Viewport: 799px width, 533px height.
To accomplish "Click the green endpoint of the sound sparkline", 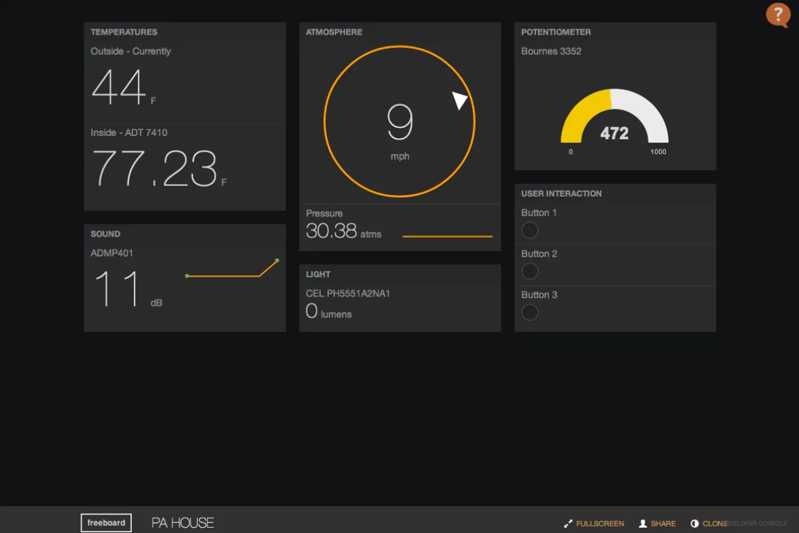I will click(x=277, y=261).
